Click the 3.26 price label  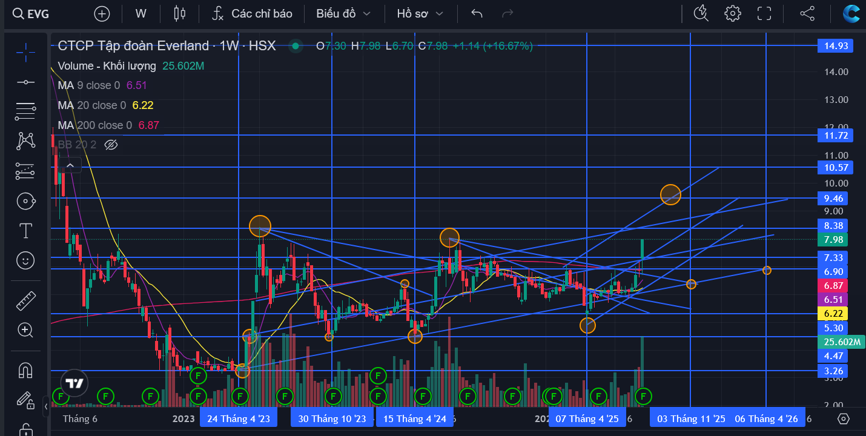click(832, 371)
